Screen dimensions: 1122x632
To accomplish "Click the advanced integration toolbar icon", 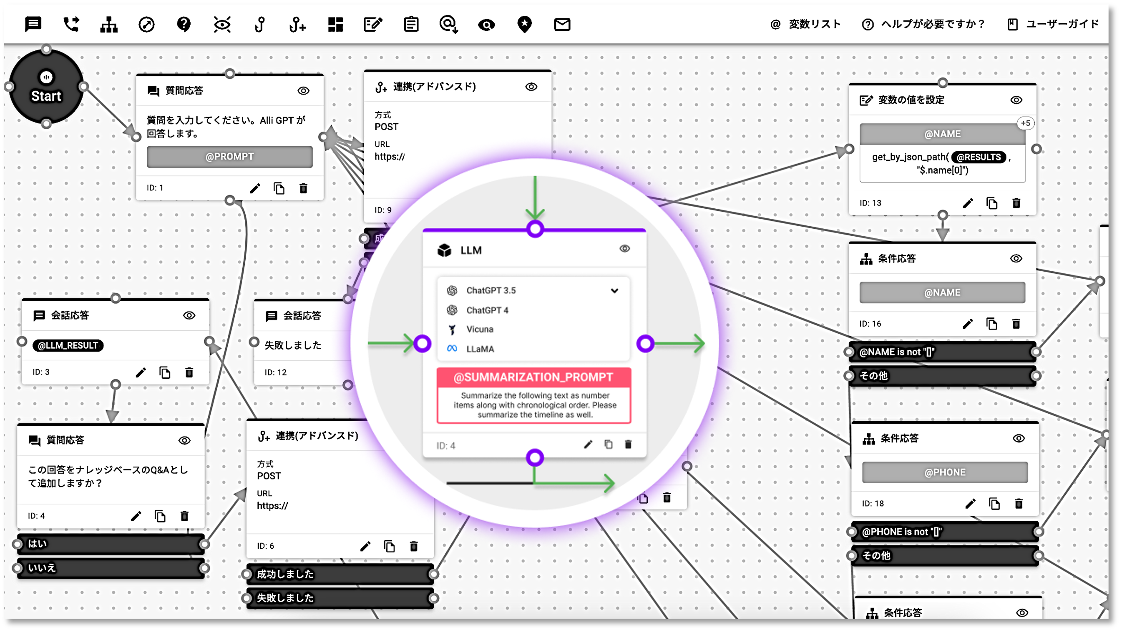I will tap(297, 24).
